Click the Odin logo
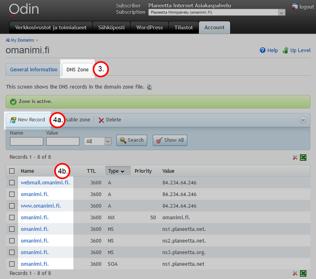This screenshot has width=316, height=279. [24, 10]
